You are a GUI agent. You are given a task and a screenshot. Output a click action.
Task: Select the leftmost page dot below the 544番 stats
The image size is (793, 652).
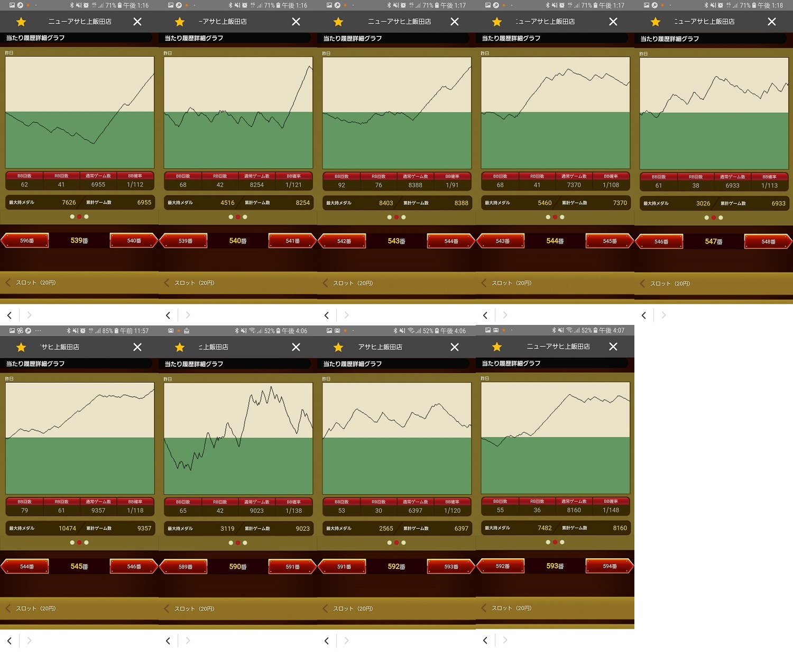pos(548,217)
